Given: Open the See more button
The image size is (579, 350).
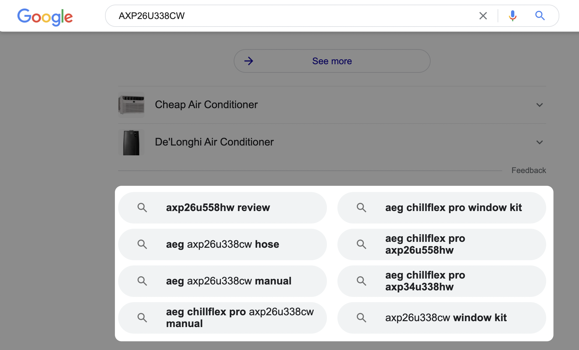Looking at the screenshot, I should (332, 61).
